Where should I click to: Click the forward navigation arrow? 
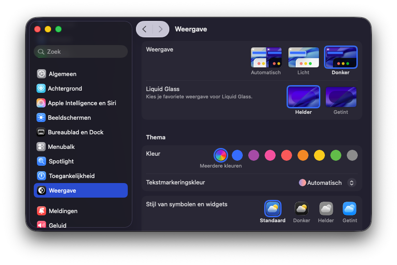(x=160, y=29)
